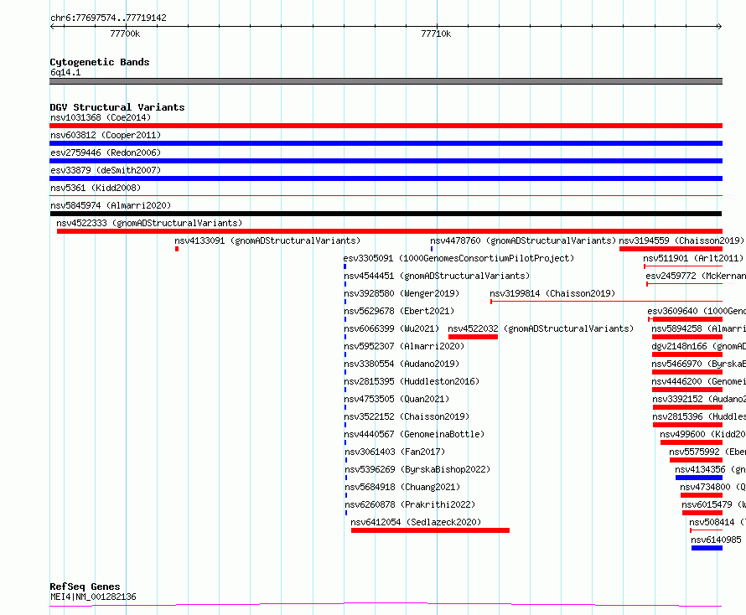Open variant nsv603812 (Cooper2011) label

pyautogui.click(x=106, y=135)
